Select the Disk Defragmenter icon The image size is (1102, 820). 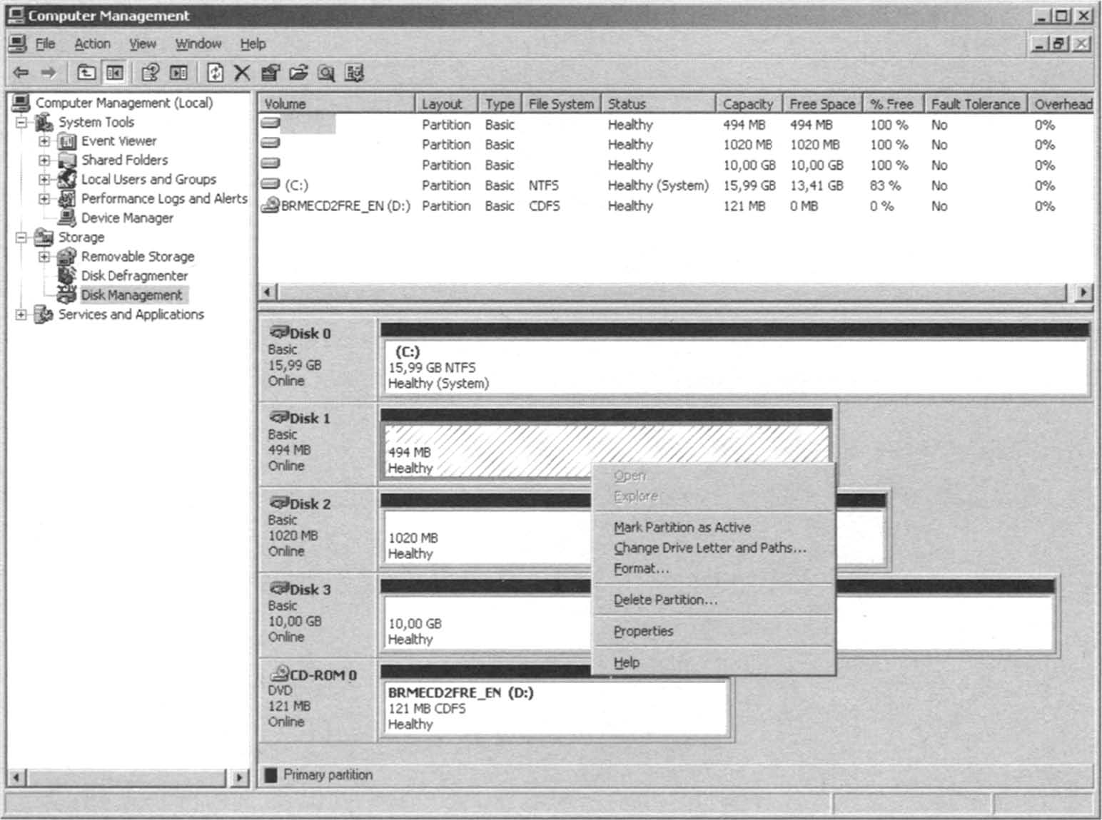67,275
